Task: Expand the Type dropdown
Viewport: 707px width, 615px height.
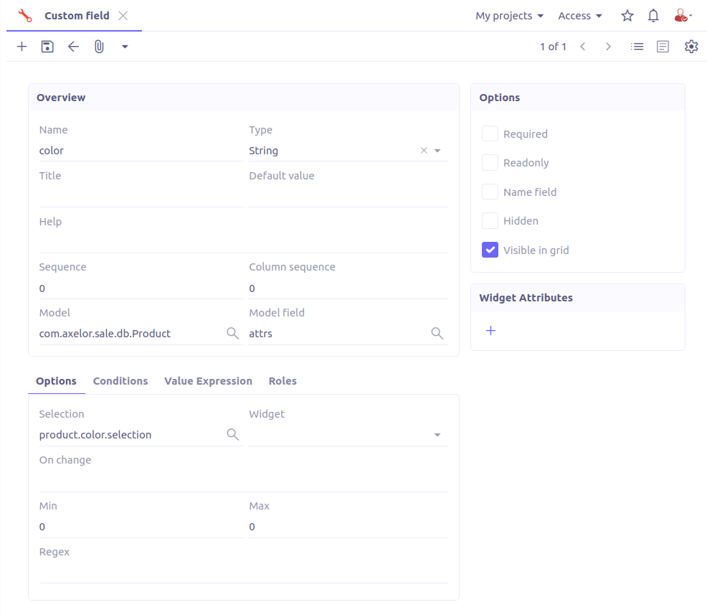Action: 437,151
